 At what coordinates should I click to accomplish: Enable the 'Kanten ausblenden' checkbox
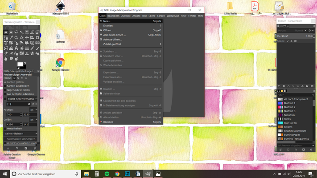coord(5,86)
